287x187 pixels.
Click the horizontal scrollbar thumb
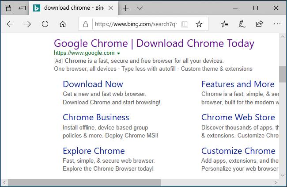point(84,182)
